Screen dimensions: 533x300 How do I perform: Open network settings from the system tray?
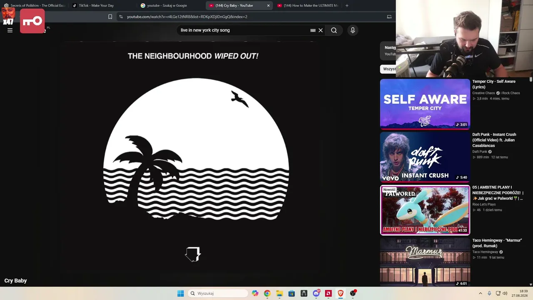tap(498, 293)
